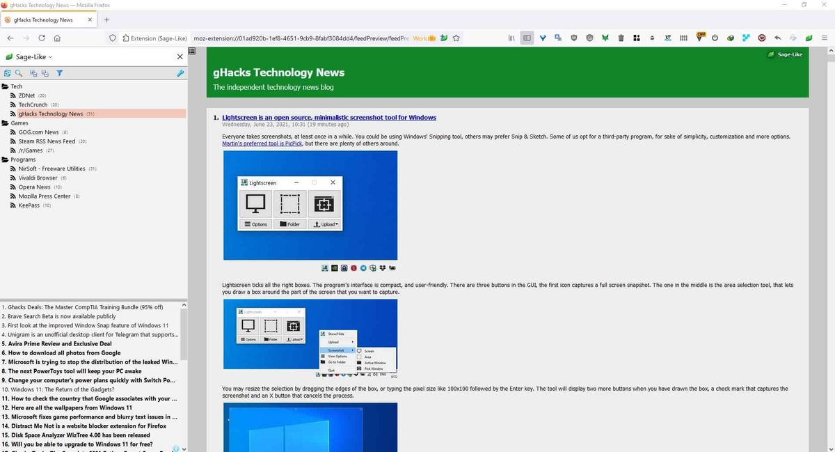Viewport: 835px width, 452px height.
Task: Click the extension icon with OFF badge
Action: [x=700, y=37]
